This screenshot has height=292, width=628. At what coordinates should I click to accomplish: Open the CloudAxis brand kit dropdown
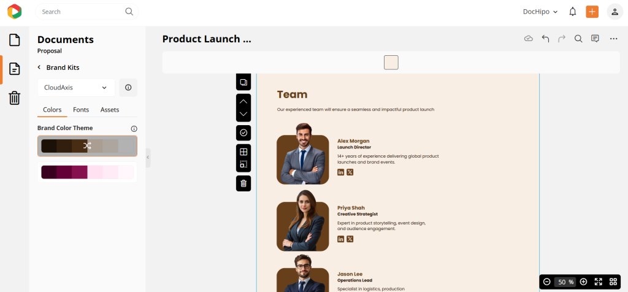point(76,87)
